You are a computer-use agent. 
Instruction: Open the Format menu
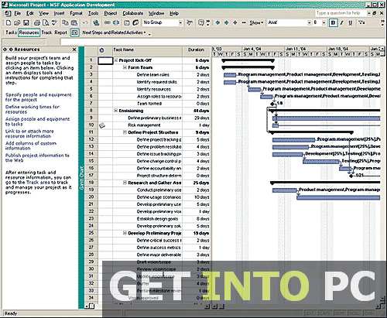pyautogui.click(x=76, y=13)
